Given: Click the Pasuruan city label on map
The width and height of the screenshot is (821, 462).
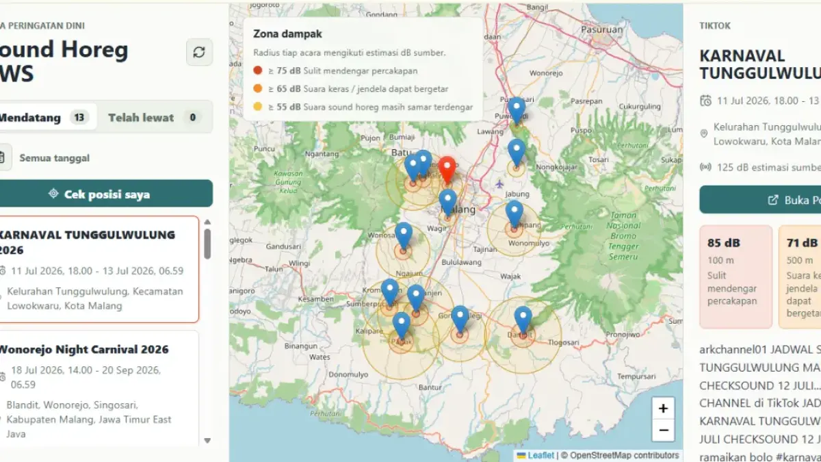Looking at the screenshot, I should click(603, 29).
